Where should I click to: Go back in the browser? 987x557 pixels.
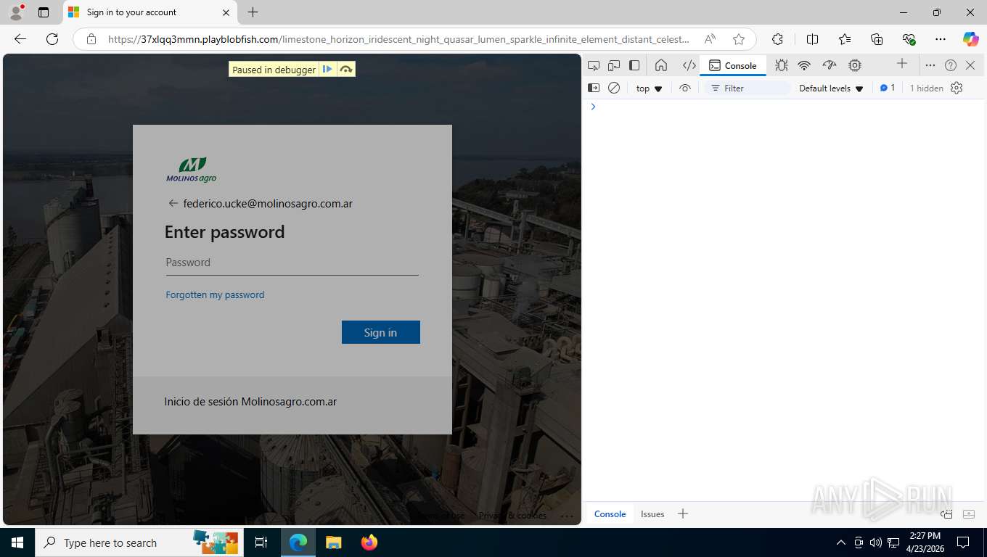pos(20,39)
